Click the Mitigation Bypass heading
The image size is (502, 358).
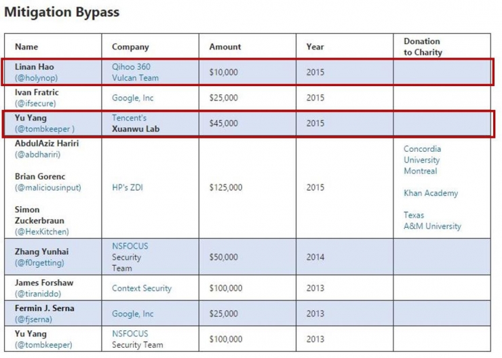tap(62, 12)
